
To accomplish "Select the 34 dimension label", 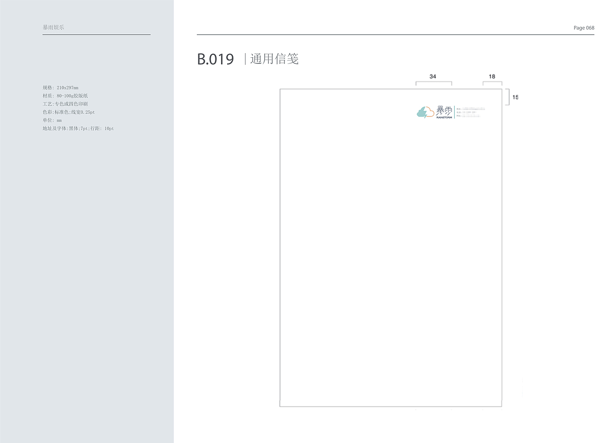I will 433,76.
